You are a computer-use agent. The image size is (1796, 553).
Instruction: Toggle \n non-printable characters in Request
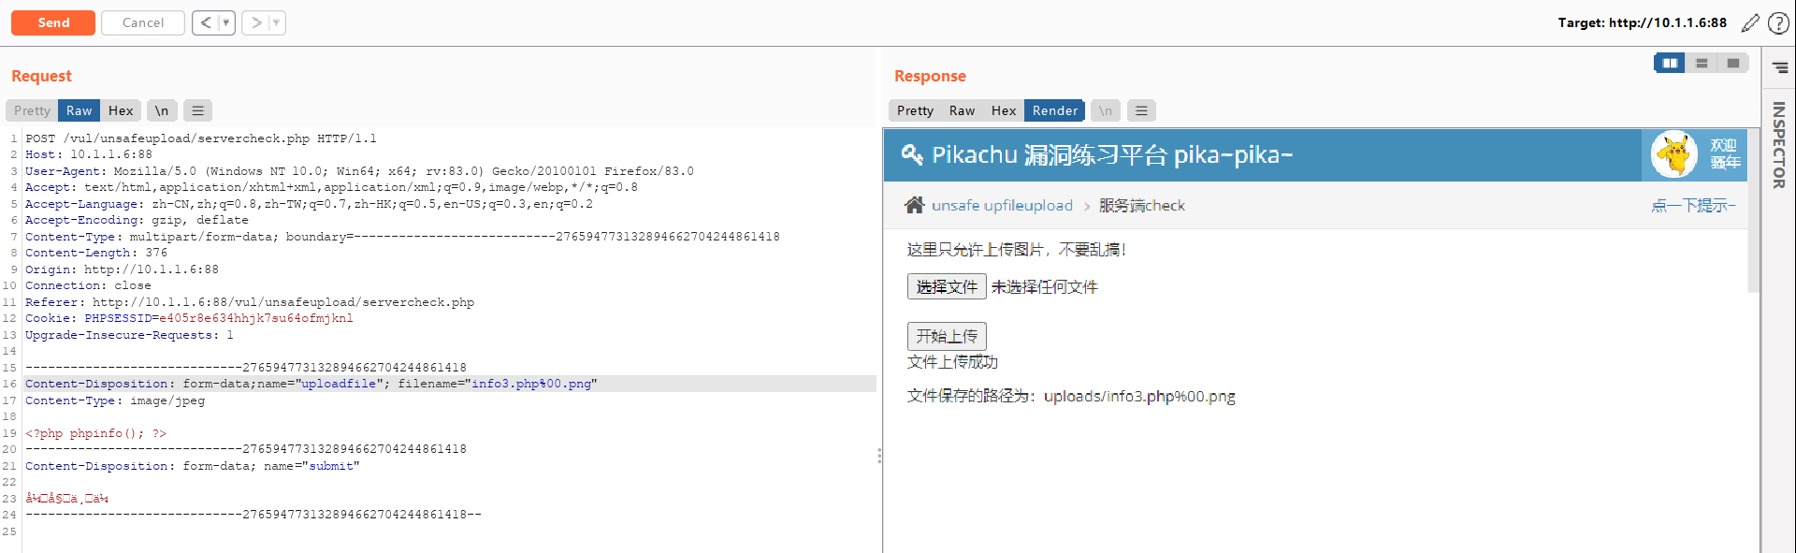[x=162, y=110]
